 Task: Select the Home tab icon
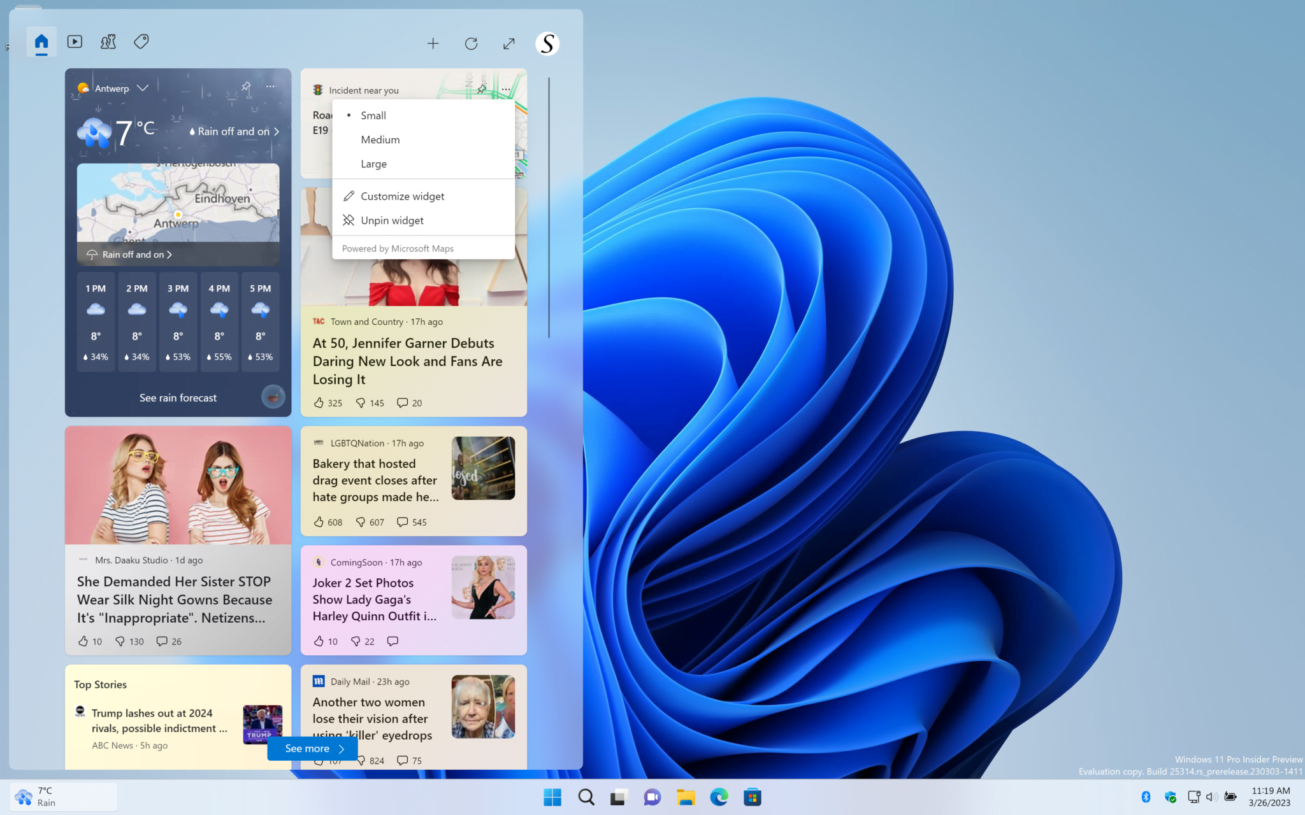41,42
